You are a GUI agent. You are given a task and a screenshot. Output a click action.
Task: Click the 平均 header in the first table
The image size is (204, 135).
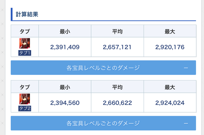pos(117,31)
